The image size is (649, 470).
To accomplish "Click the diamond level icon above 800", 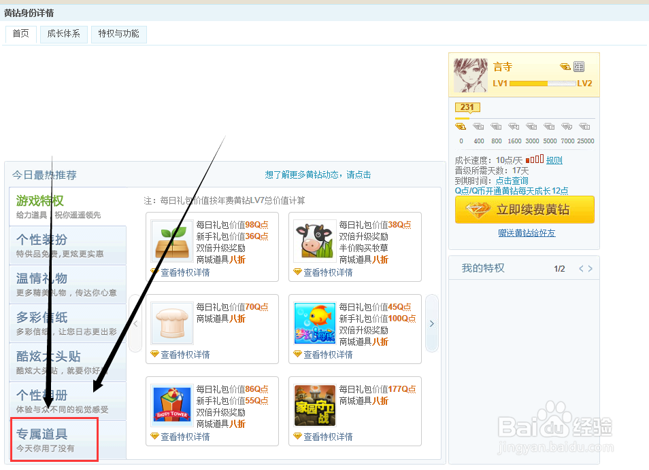I will point(496,126).
